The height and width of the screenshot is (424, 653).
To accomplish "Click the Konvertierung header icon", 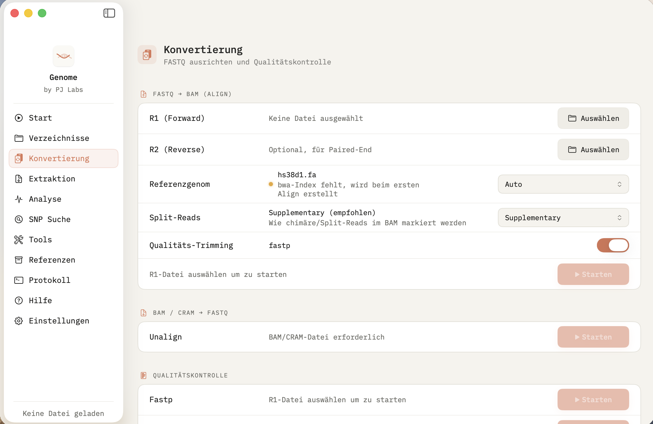I will (147, 55).
